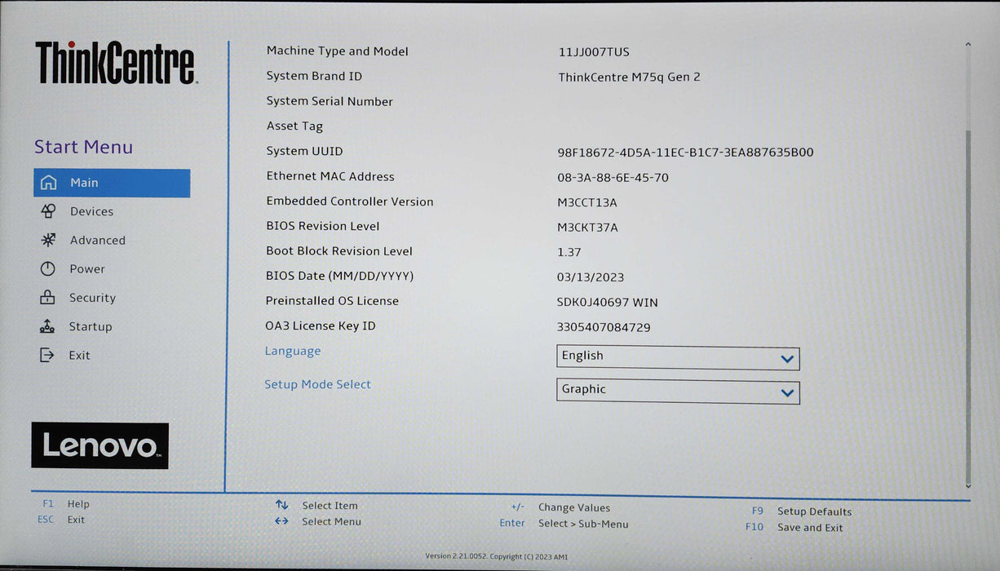Click the MAC address 08-3A-88-6E-45-70
The height and width of the screenshot is (571, 1000).
coord(613,178)
